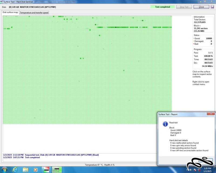The width and height of the screenshot is (216, 173).
Task: Click the Surface Test title bar app icon
Action: point(1,2)
